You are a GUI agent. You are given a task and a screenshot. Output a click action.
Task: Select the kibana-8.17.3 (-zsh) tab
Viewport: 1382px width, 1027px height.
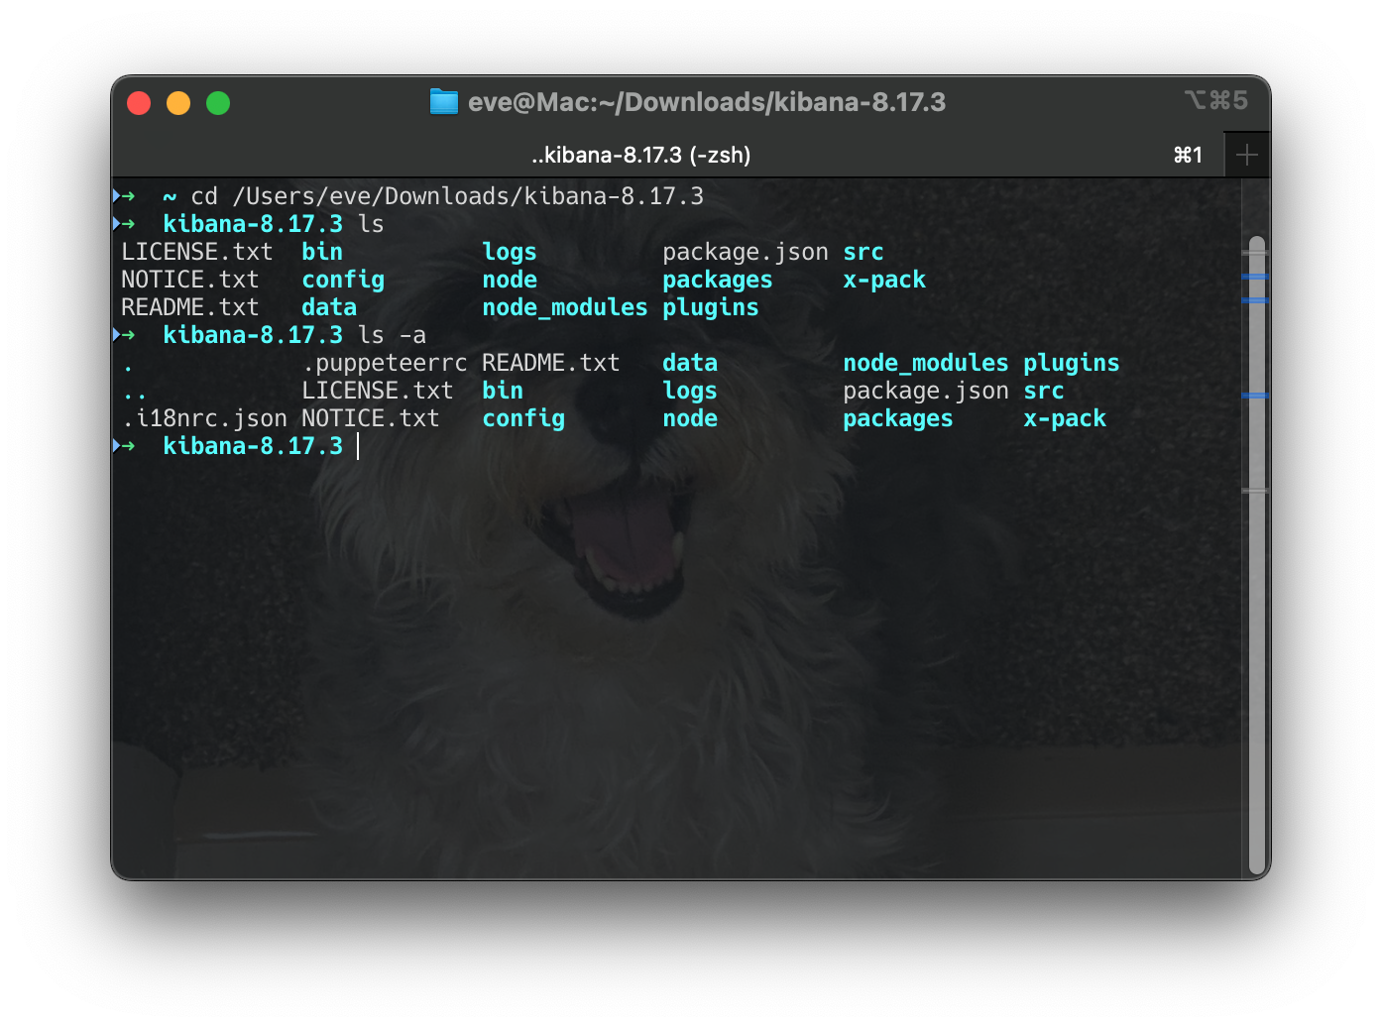tap(640, 155)
